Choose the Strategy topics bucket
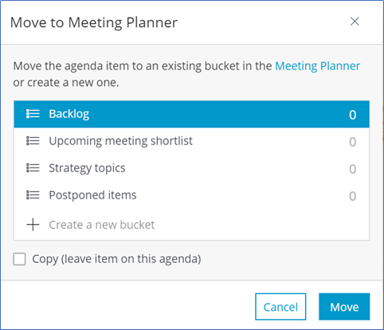Viewport: 384px width, 330px height. [x=191, y=168]
